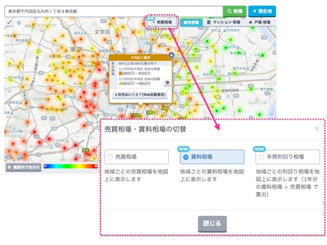Click the address search input field
The image size is (327, 245).
pos(114,11)
